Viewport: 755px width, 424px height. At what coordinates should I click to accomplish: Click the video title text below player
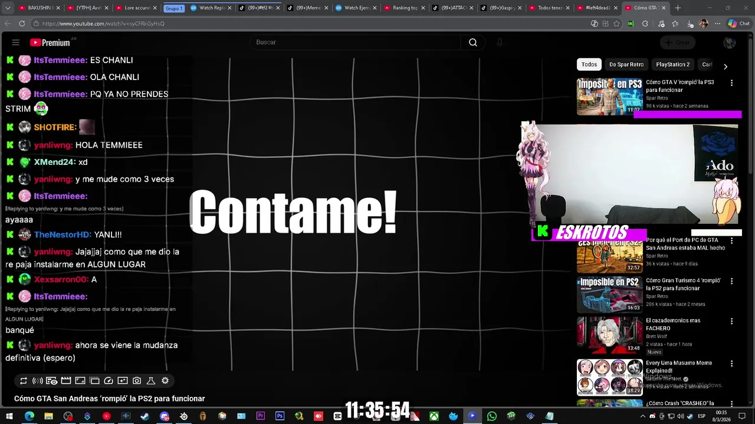pyautogui.click(x=110, y=399)
